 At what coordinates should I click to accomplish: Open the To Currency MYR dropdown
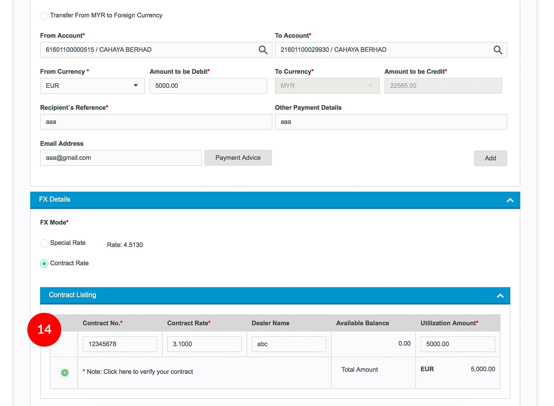click(327, 86)
